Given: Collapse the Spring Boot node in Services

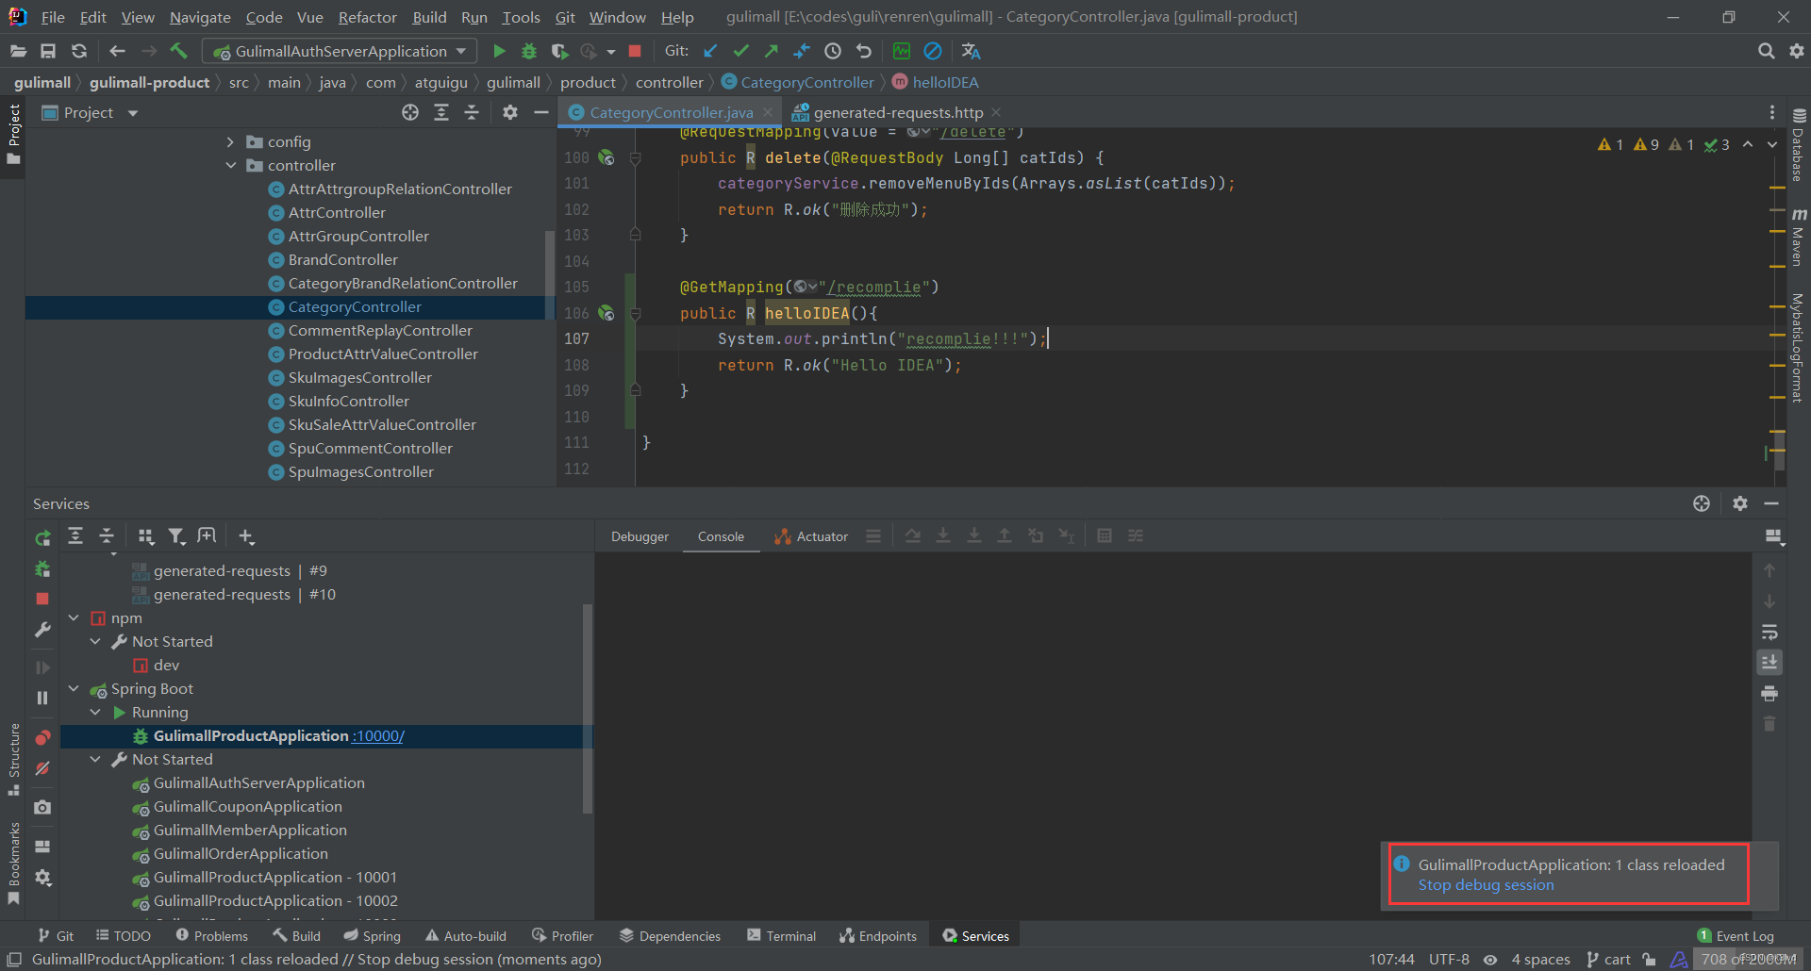Looking at the screenshot, I should pos(74,688).
